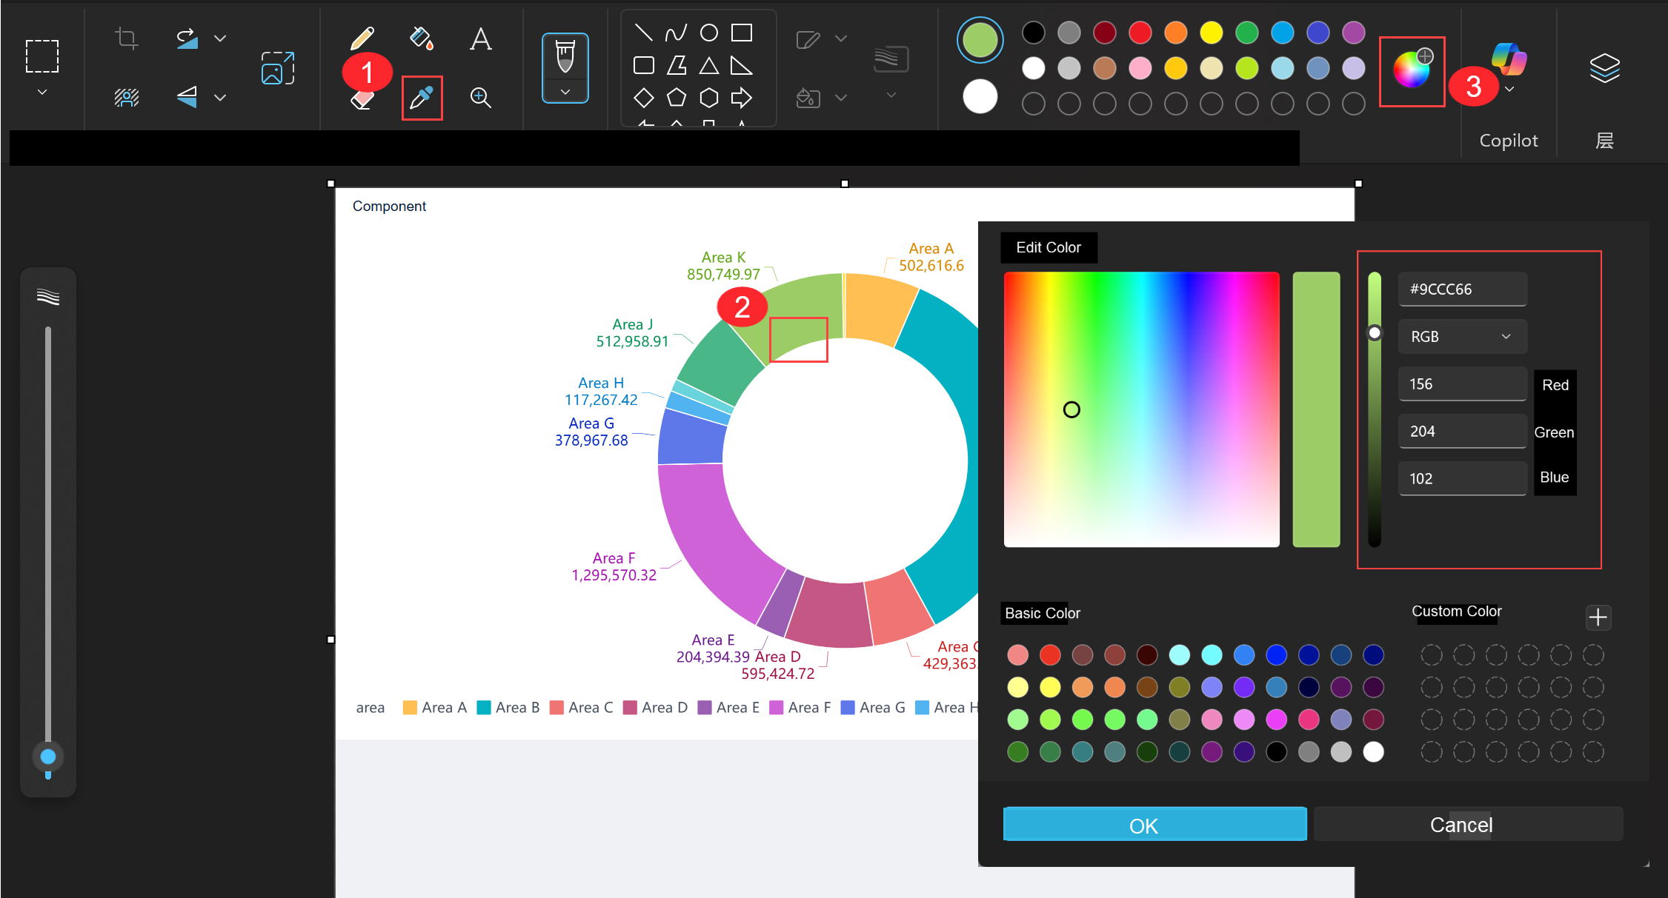The image size is (1668, 898).
Task: Pick the black palette swatch
Action: (1034, 33)
